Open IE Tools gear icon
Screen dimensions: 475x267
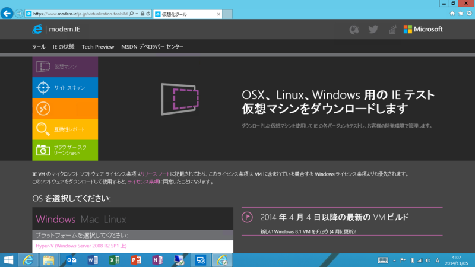click(x=469, y=13)
